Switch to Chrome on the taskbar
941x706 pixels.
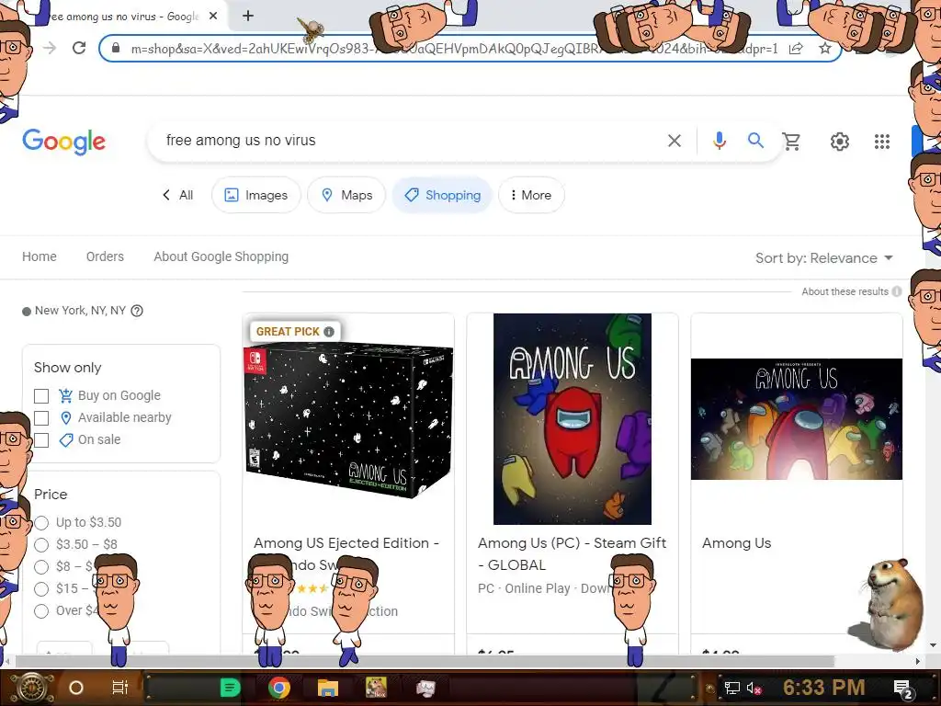279,688
